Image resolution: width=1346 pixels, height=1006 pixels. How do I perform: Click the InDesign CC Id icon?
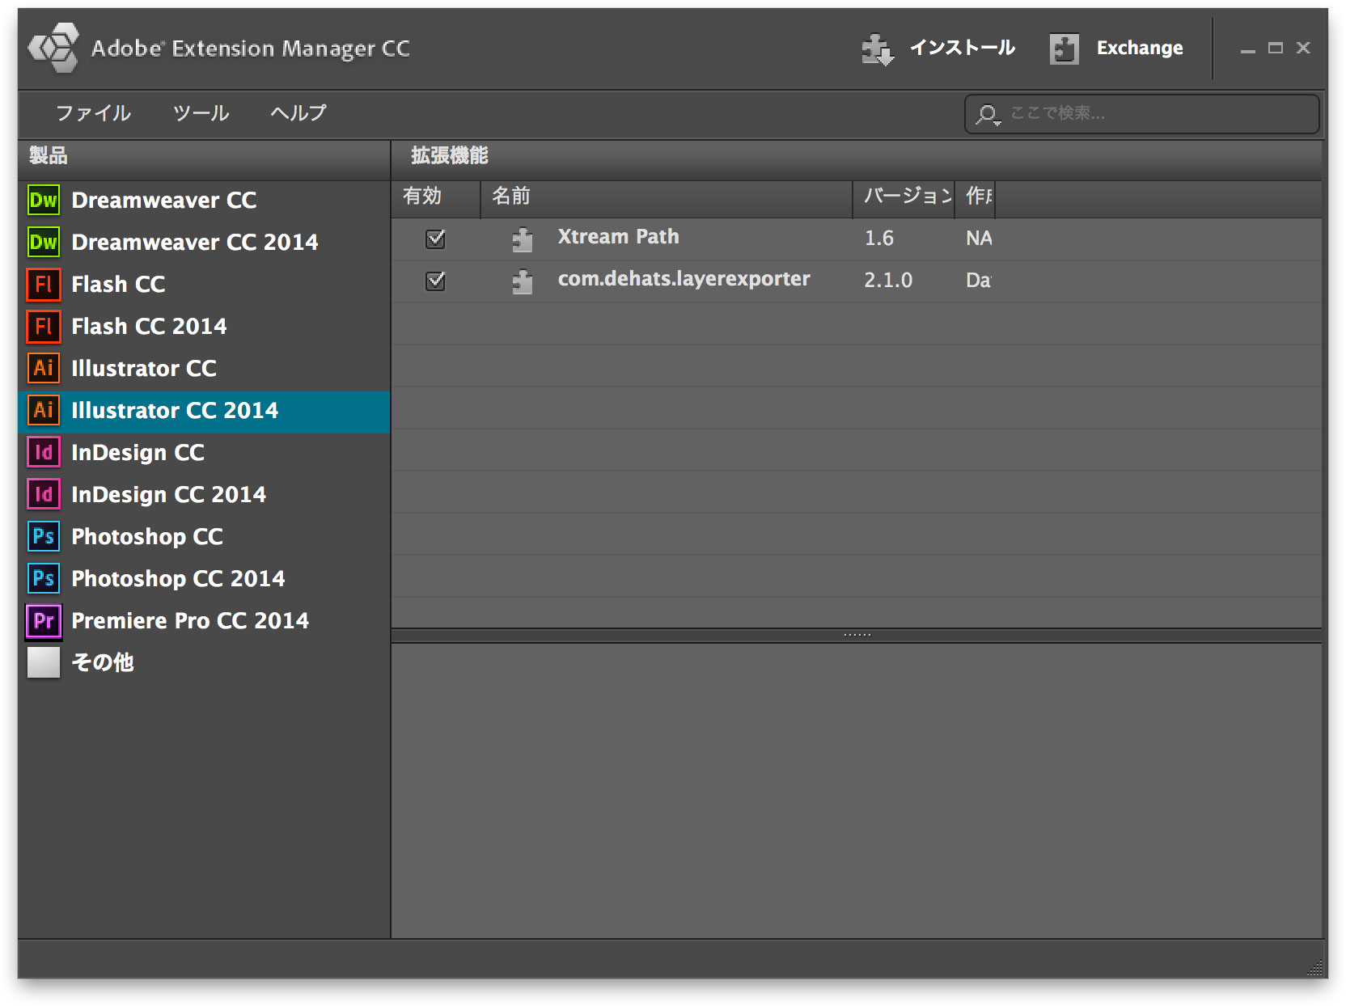44,452
